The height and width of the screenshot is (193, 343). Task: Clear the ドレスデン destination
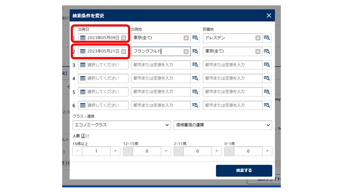coord(258,38)
